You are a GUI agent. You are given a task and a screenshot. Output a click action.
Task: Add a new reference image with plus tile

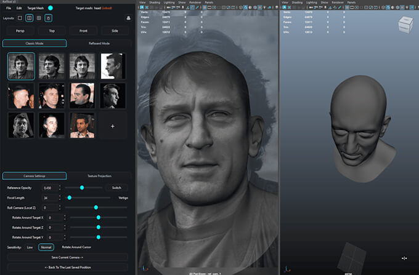tap(113, 125)
